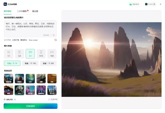The width and height of the screenshot is (165, 113).
Task: Insert the 红色灯笼 inspiration tag
Action: [16, 40]
